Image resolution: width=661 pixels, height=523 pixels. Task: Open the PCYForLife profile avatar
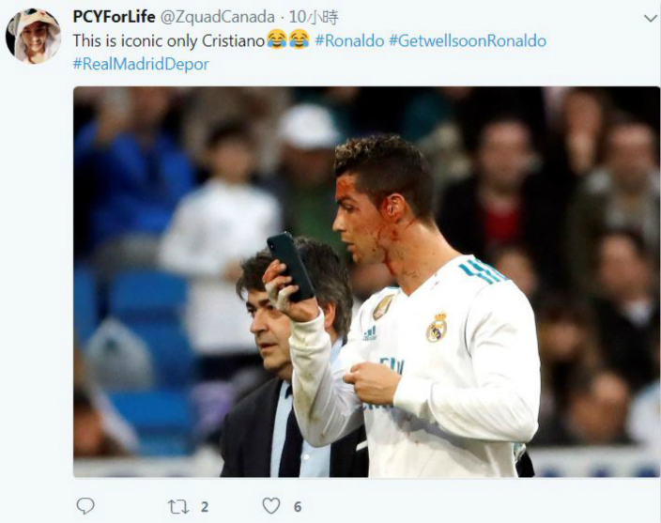pyautogui.click(x=34, y=37)
